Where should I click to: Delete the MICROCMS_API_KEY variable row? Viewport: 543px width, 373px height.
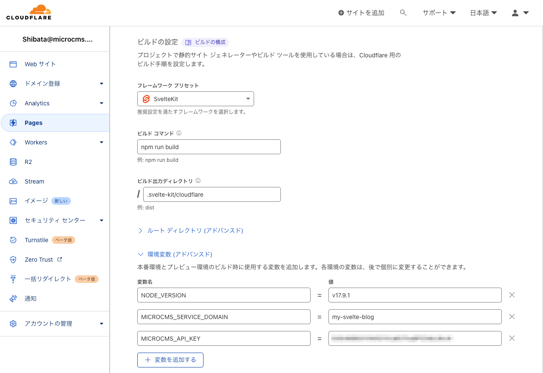point(512,338)
